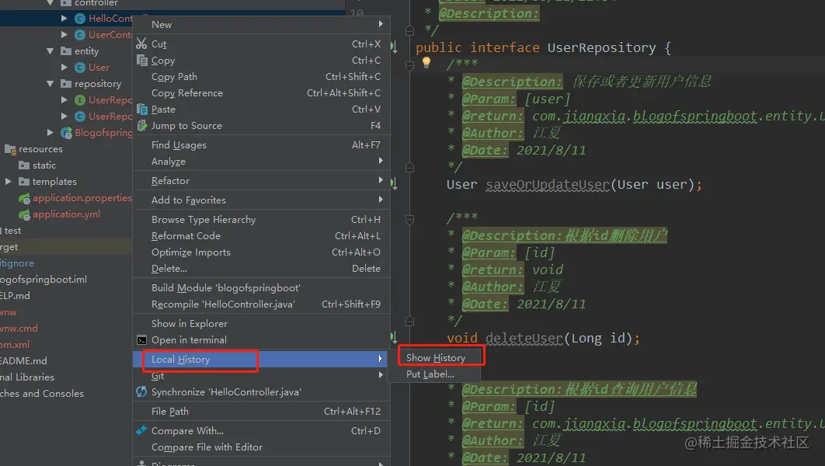The width and height of the screenshot is (825, 466).
Task: Choose Local History menu item
Action: (261, 360)
